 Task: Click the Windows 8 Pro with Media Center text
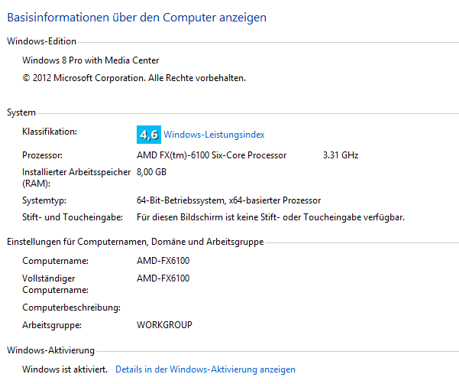click(x=91, y=60)
